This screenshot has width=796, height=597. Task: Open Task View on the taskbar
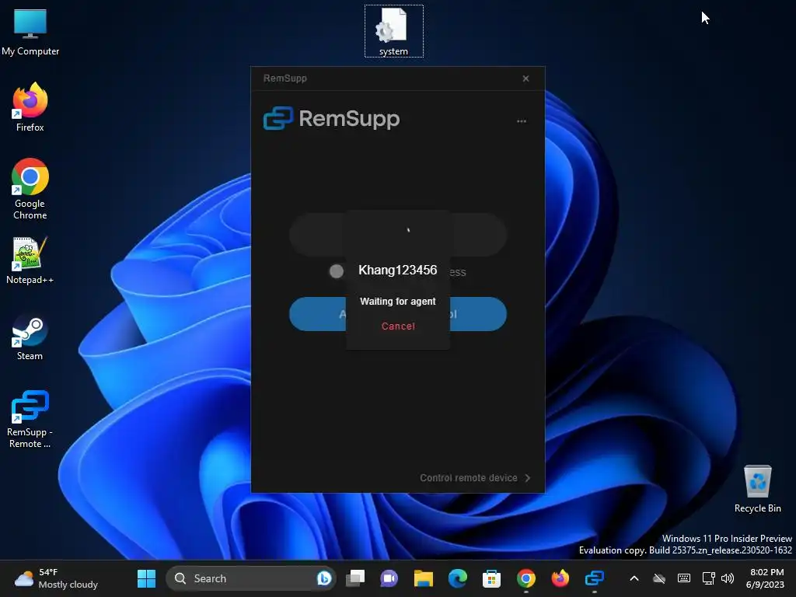click(x=355, y=578)
